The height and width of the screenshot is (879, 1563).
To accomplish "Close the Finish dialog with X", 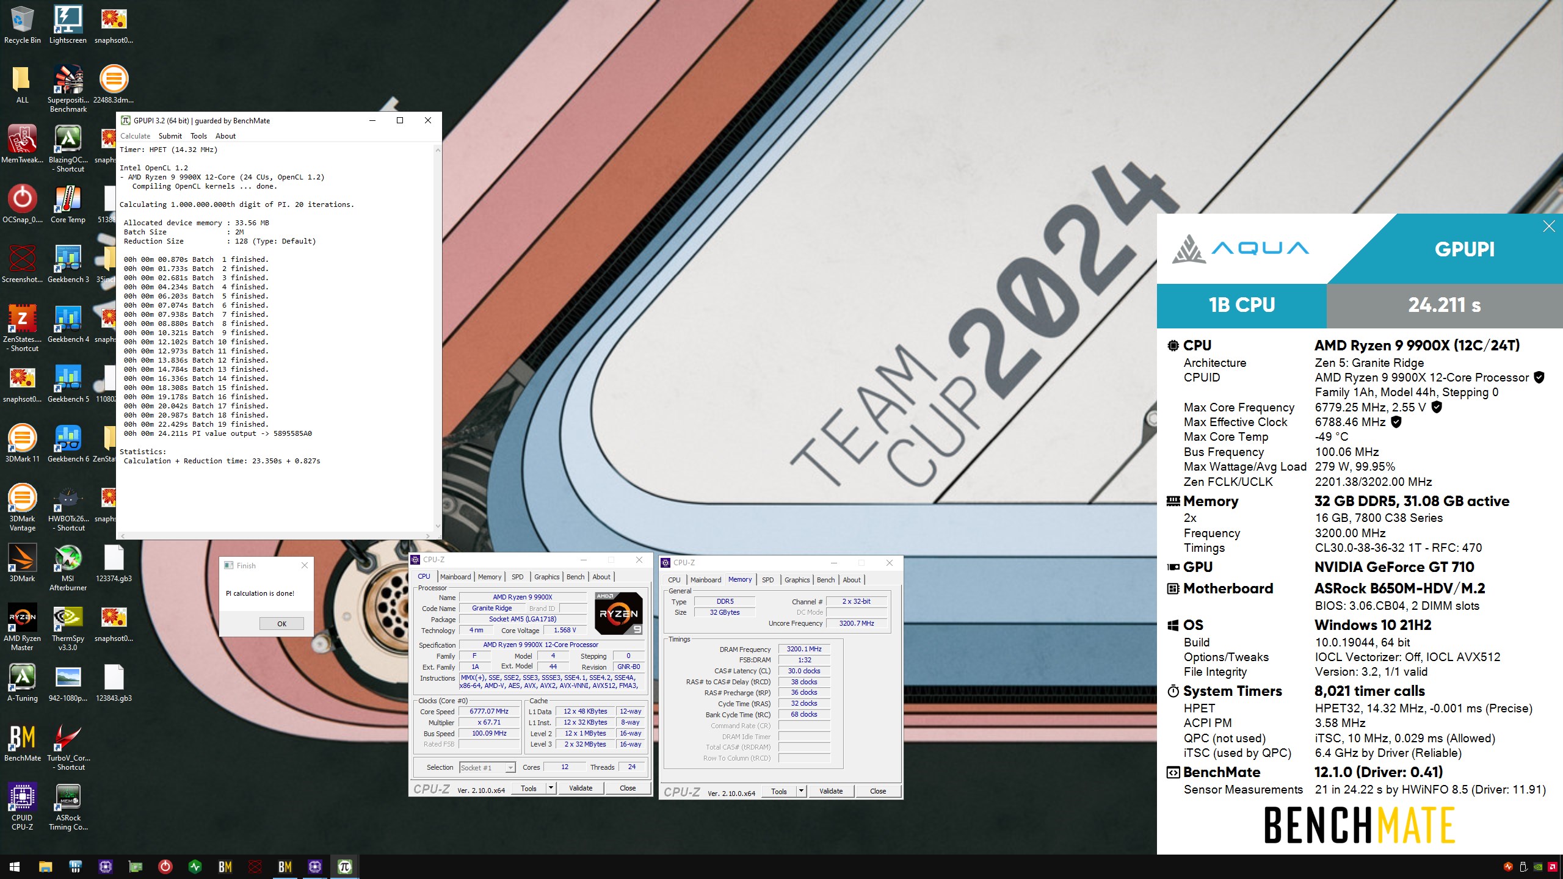I will click(x=305, y=566).
